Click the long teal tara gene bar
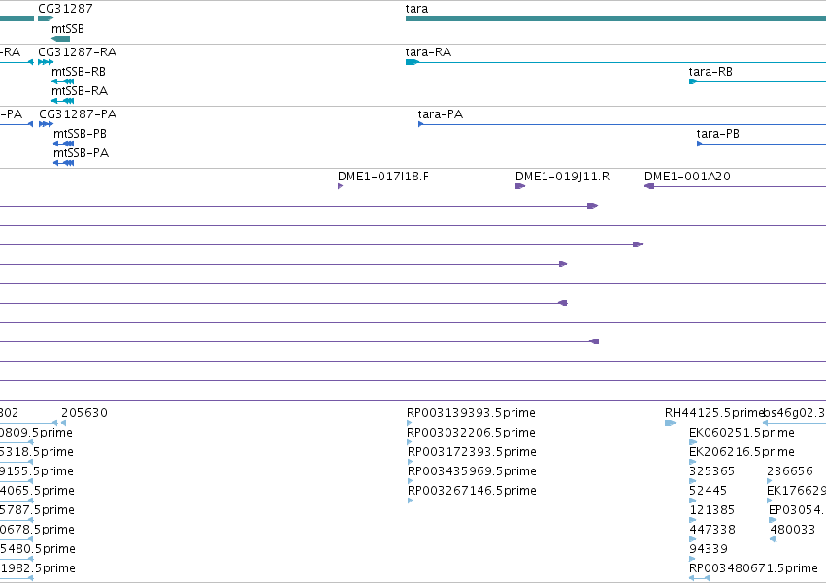This screenshot has height=583, width=826. point(615,18)
